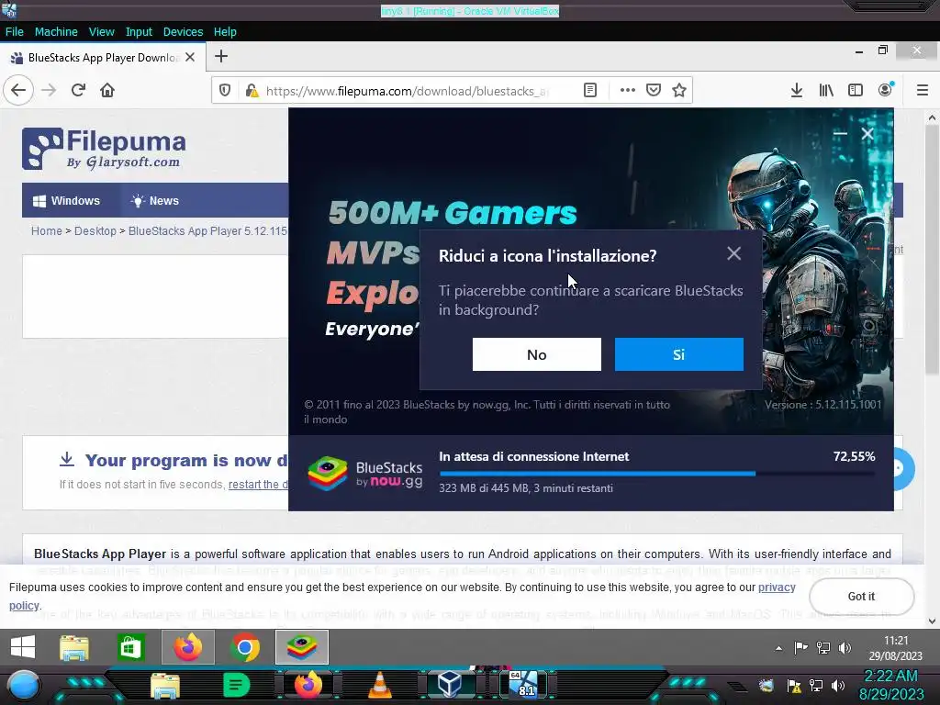
Task: Open File Explorer on guest taskbar
Action: (x=74, y=647)
